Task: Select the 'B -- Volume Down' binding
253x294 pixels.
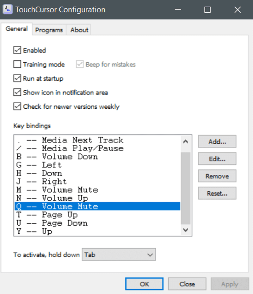Action: pos(97,157)
